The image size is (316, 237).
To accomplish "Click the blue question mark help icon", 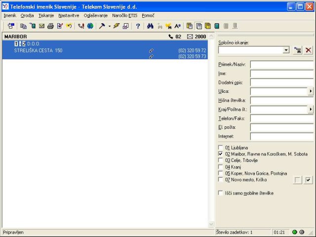I will coord(138,26).
